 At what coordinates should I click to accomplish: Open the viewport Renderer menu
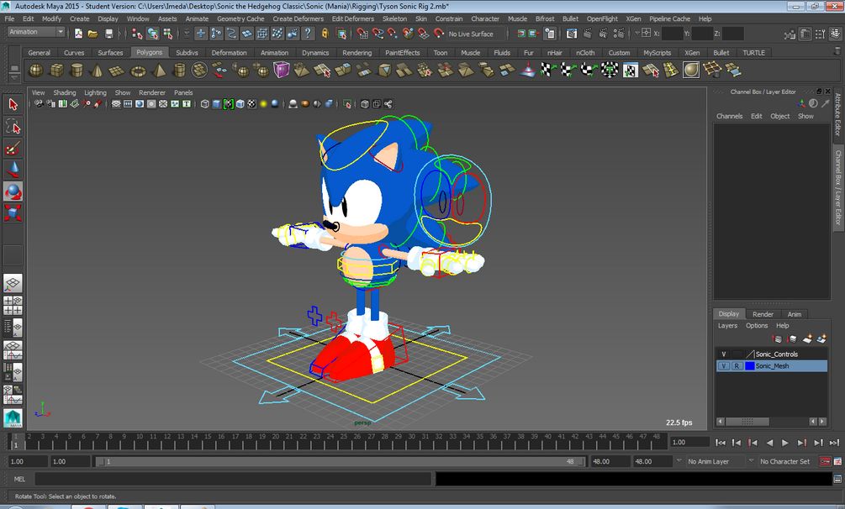(152, 92)
